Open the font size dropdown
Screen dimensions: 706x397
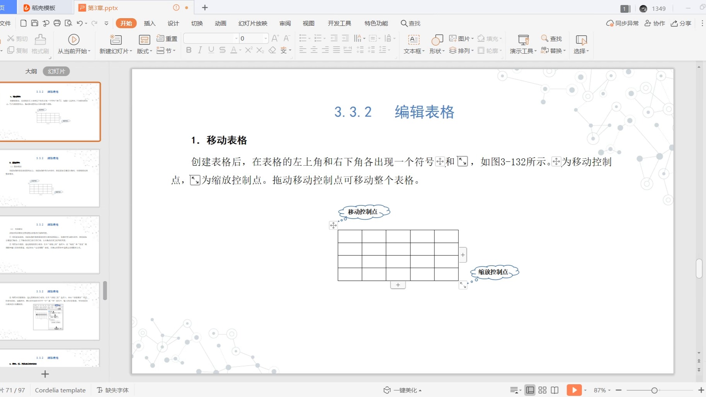coord(265,38)
